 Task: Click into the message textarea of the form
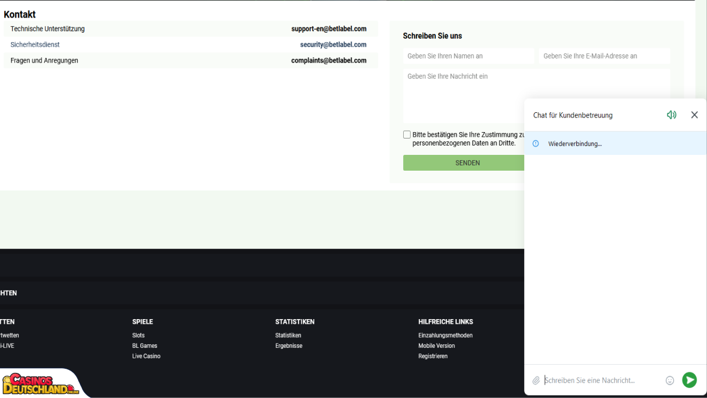point(536,96)
